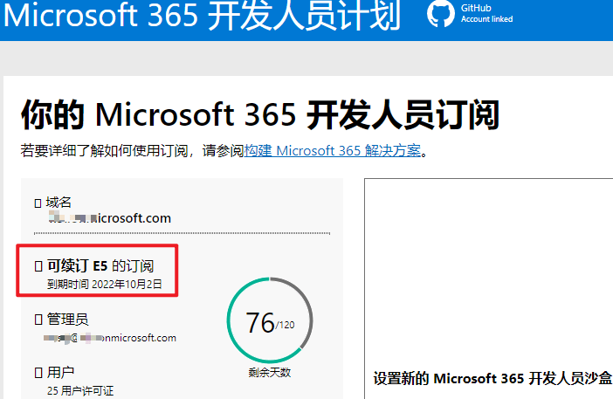Click the 76/120 days remaining progress ring

[270, 320]
